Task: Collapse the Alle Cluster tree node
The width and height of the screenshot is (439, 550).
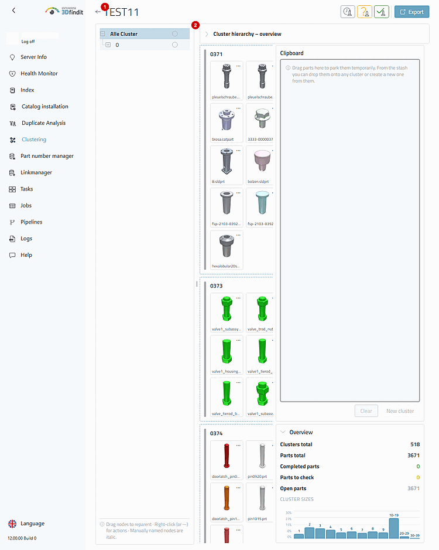Action: [x=103, y=33]
